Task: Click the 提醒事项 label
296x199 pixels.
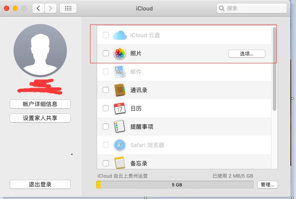Action: pos(142,127)
